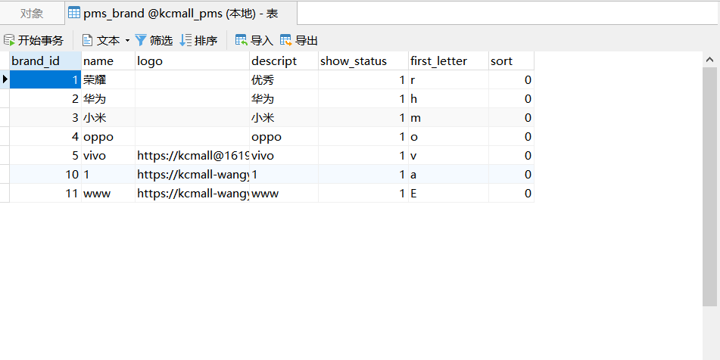Select first_letter cell E

tap(449, 193)
